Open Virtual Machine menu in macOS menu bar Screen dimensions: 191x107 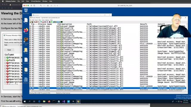[36, 1]
